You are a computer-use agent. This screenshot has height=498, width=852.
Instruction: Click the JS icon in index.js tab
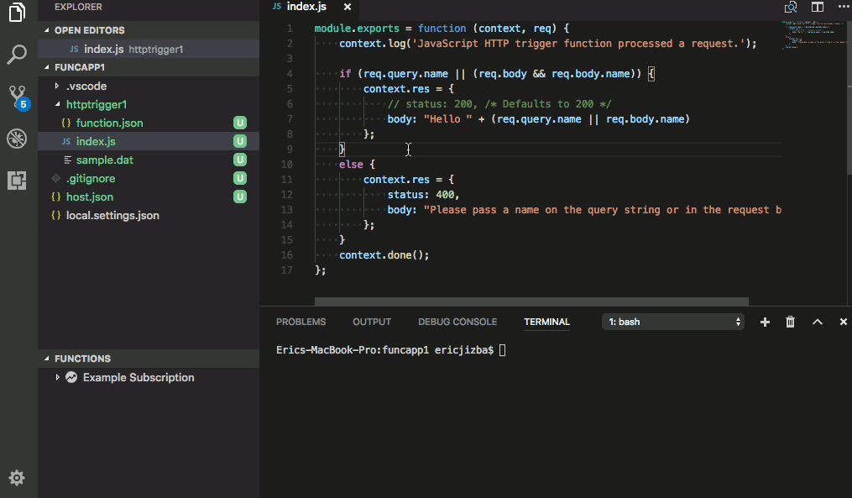[x=276, y=7]
